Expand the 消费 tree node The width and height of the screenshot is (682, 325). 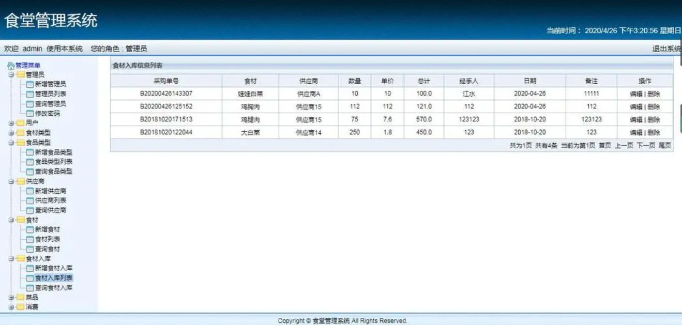point(11,307)
